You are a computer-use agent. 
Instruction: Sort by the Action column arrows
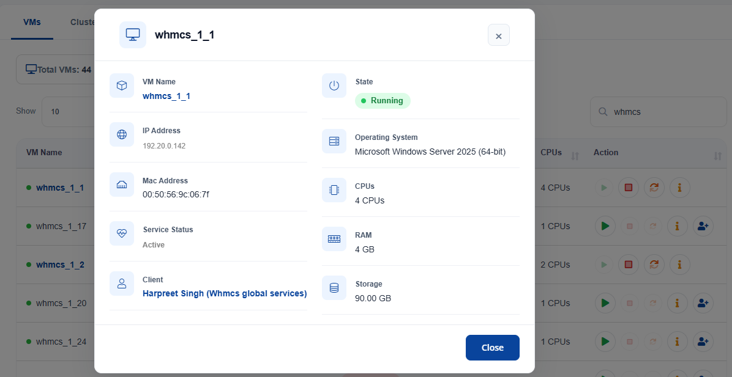click(718, 156)
